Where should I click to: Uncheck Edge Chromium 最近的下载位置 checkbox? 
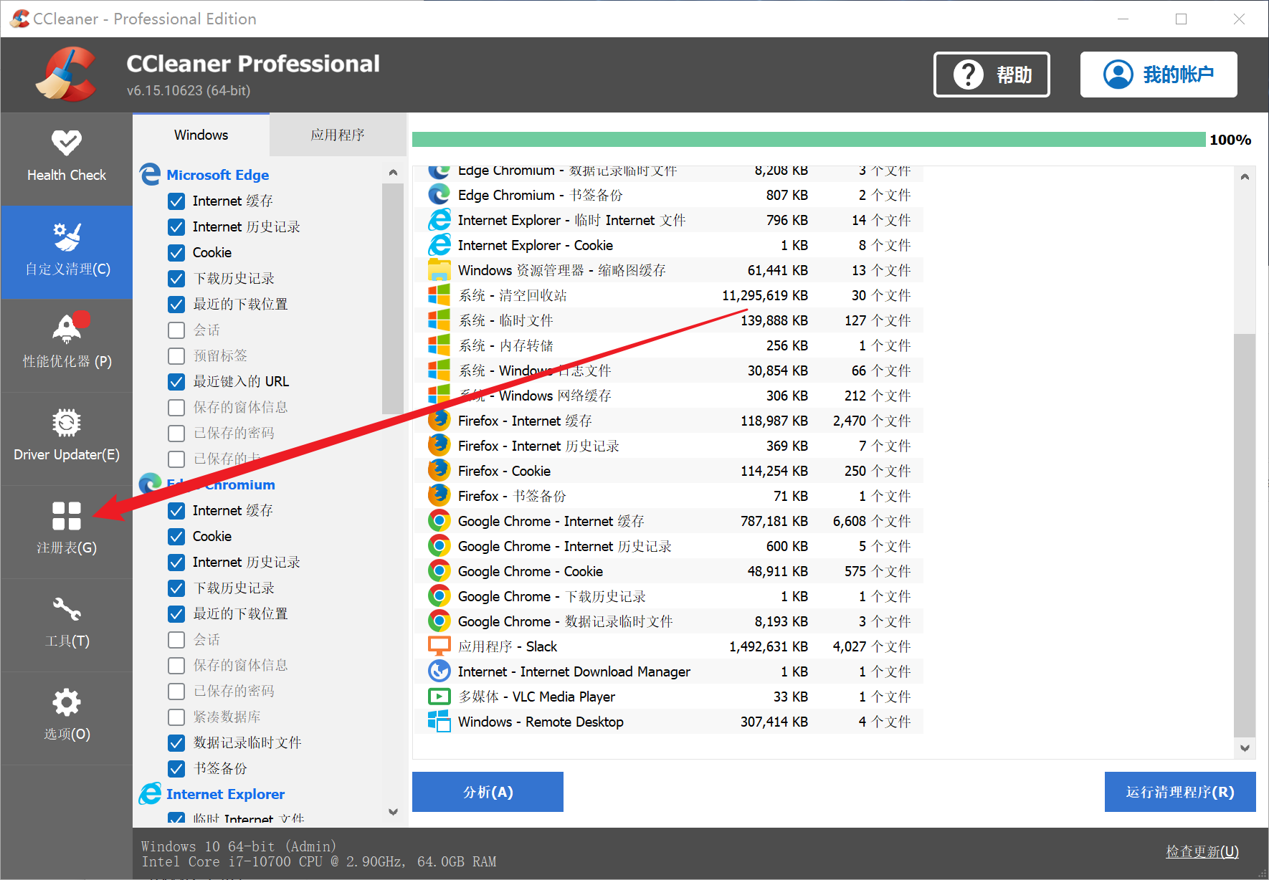pos(176,614)
